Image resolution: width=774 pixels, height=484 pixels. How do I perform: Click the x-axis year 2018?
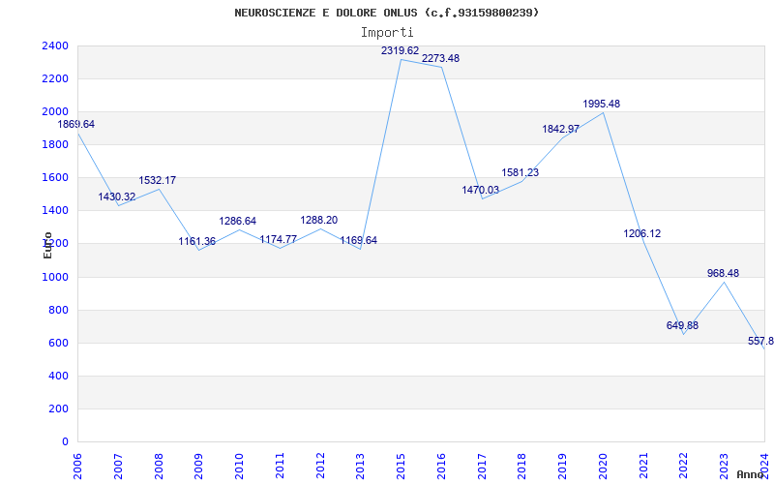(522, 467)
